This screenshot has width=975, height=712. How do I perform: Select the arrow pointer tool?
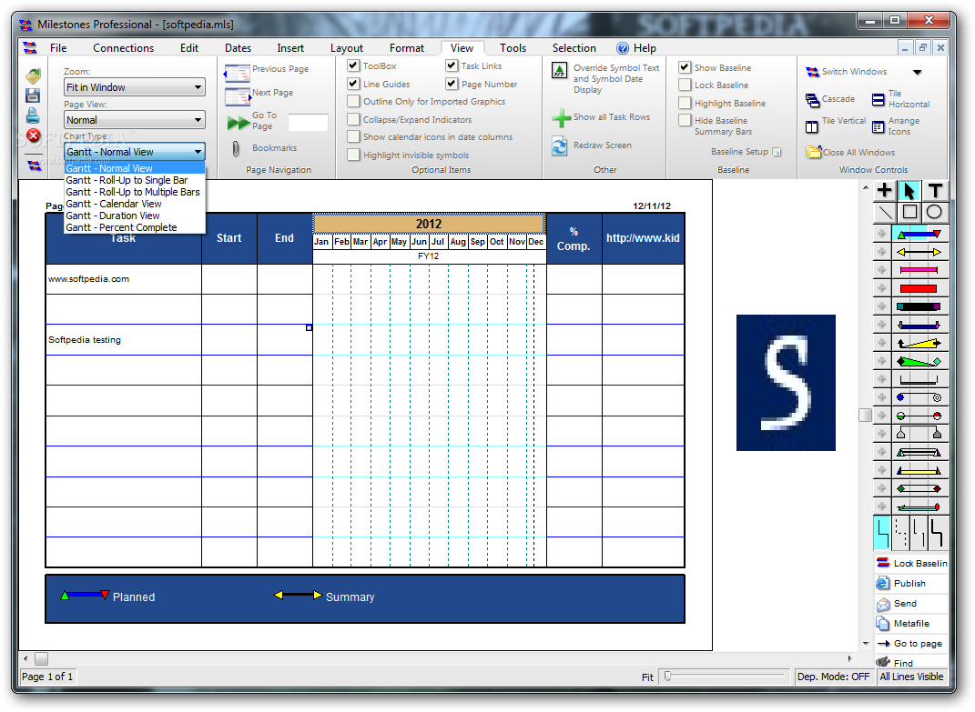tap(909, 190)
